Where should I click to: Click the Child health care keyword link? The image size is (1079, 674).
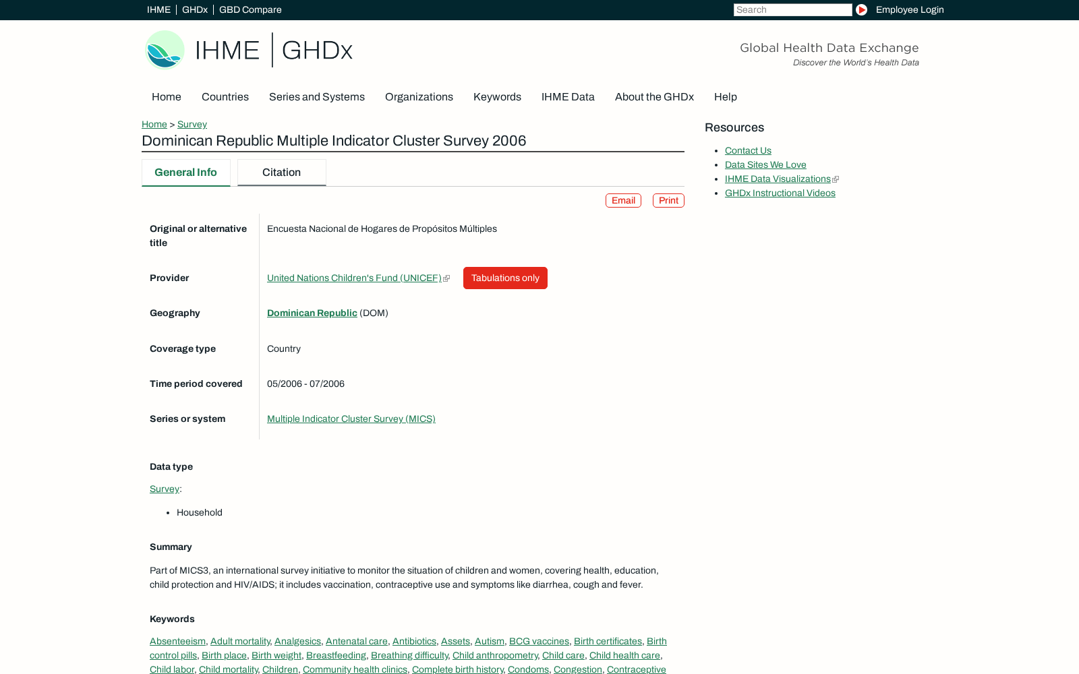[624, 655]
